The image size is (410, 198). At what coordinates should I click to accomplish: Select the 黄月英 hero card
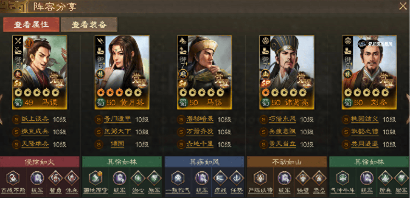[x=122, y=72]
